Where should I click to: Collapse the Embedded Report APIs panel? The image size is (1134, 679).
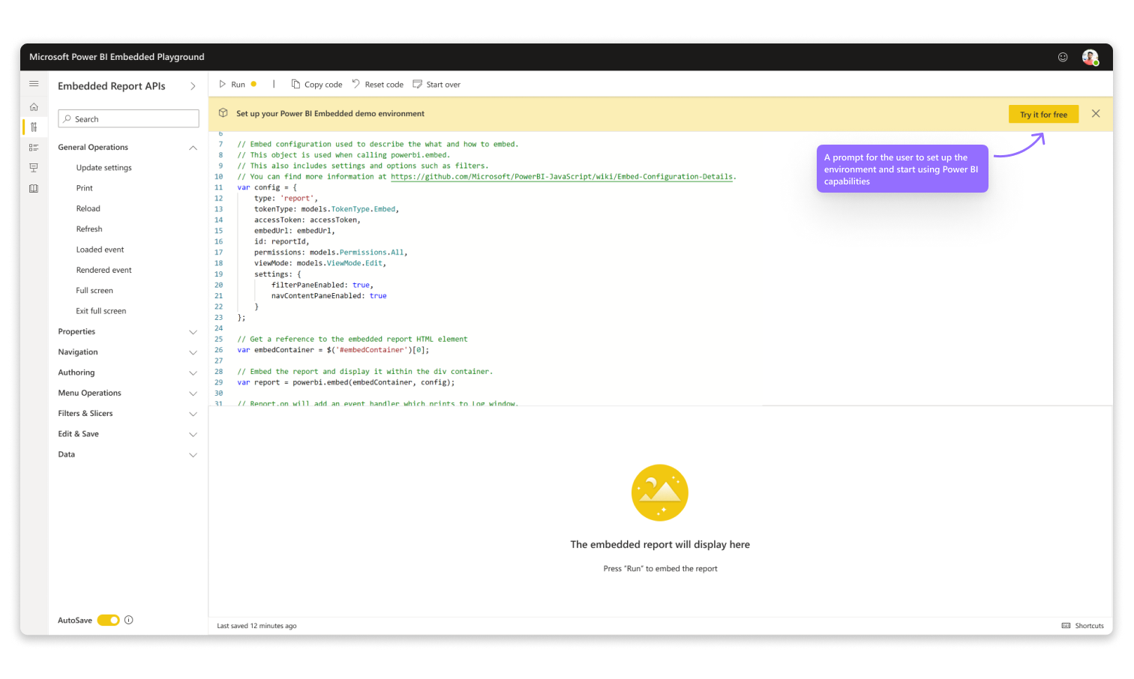[x=193, y=86]
